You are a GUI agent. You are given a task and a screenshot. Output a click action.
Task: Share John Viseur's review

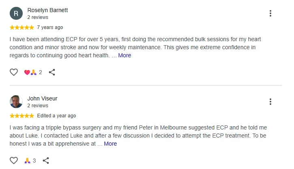point(46,161)
